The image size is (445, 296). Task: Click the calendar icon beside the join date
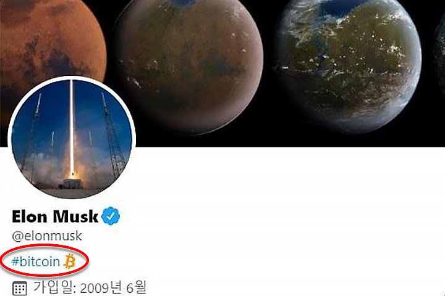[20, 289]
